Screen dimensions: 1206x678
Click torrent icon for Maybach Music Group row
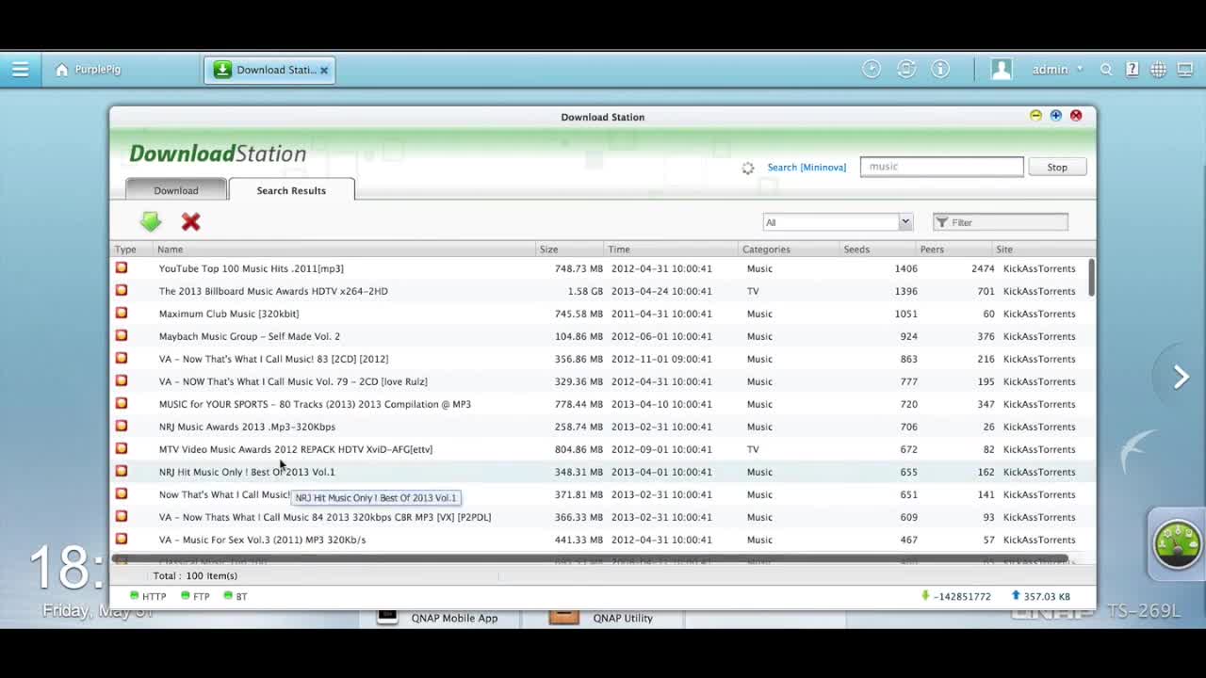122,335
